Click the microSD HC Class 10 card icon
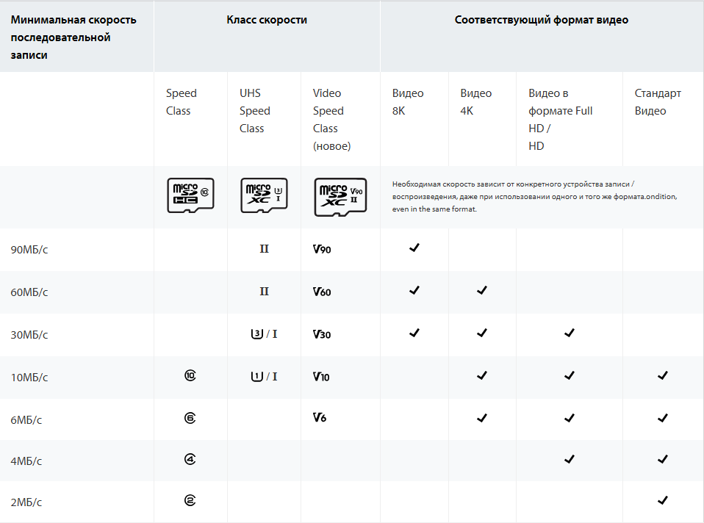The image size is (704, 523). tap(190, 195)
